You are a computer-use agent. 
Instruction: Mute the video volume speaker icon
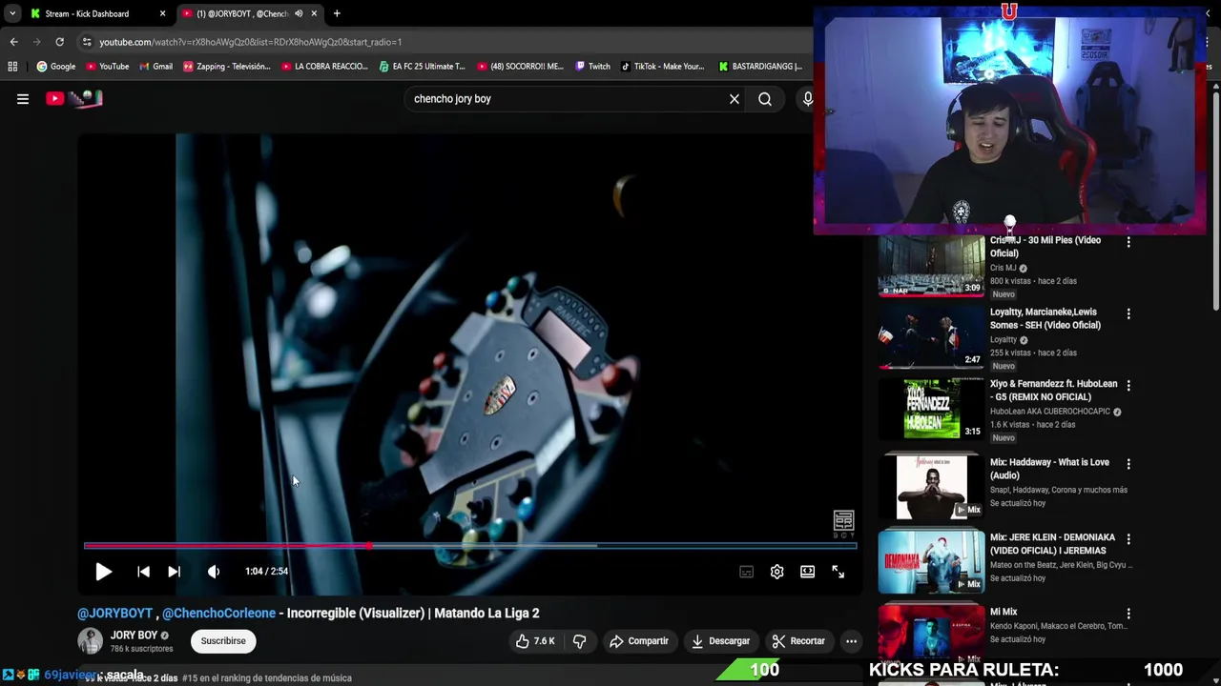pos(214,572)
